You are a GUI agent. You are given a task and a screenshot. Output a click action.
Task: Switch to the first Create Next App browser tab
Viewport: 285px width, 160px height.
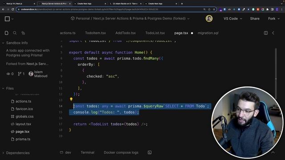[x=90, y=4]
